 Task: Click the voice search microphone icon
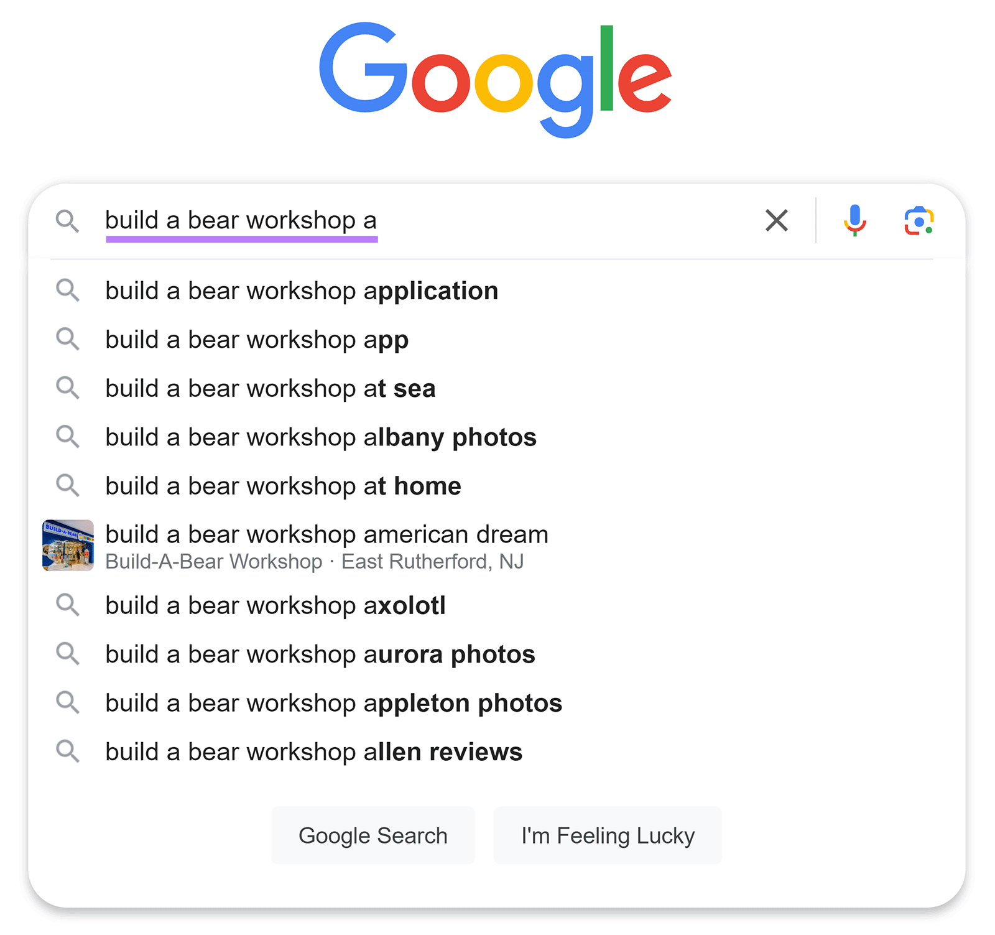pyautogui.click(x=854, y=220)
